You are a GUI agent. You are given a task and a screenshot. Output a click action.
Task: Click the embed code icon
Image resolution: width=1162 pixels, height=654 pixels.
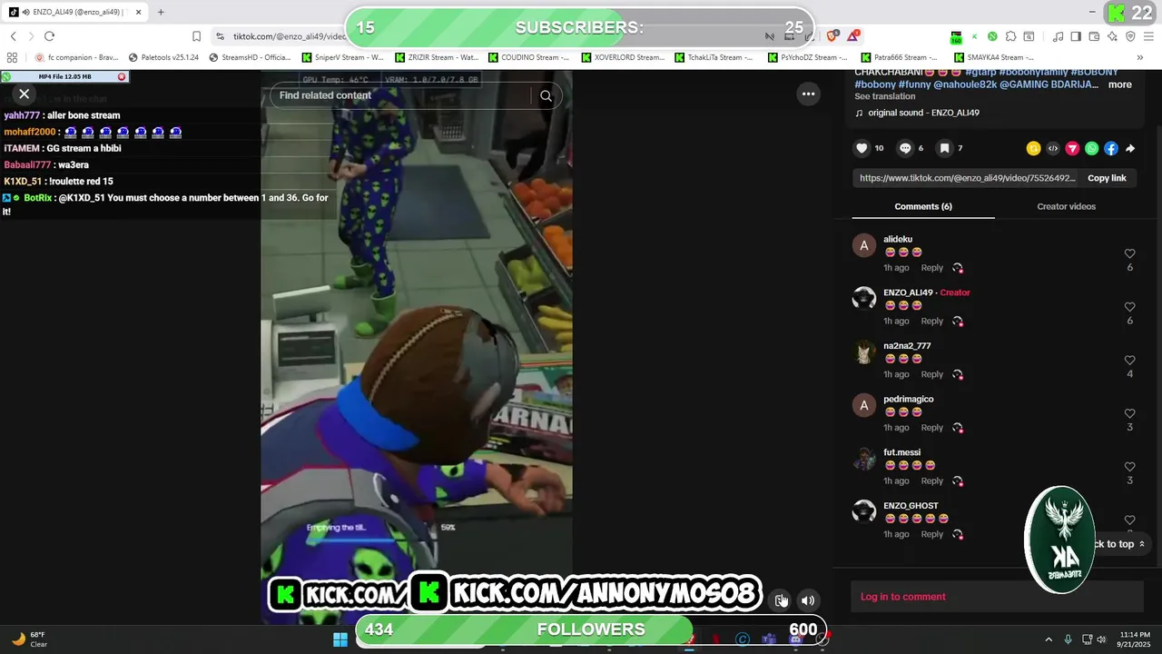(1053, 148)
